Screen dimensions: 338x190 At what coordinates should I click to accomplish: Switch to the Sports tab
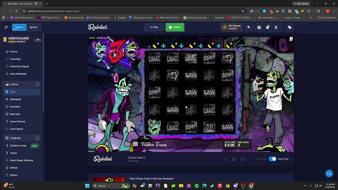(33, 27)
